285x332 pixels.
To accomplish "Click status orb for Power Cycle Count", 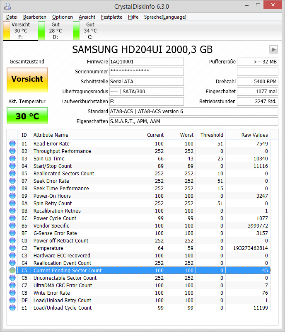I will tap(12, 218).
